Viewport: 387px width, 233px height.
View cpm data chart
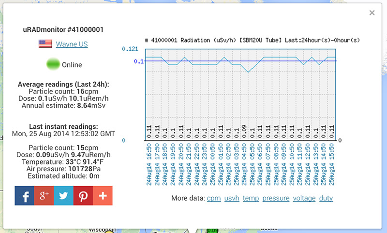(213, 198)
